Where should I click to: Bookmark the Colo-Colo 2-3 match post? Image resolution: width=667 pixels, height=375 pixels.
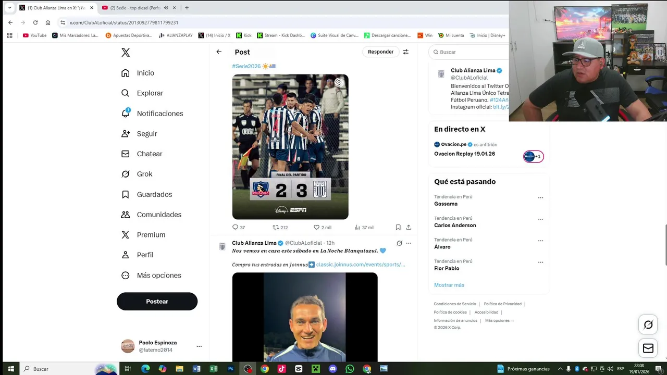pos(398,227)
